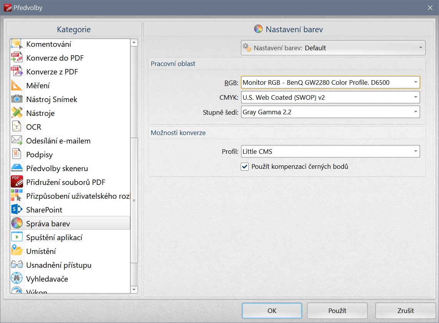Open the Profil Little CMS dropdown
The width and height of the screenshot is (439, 323).
click(330, 152)
